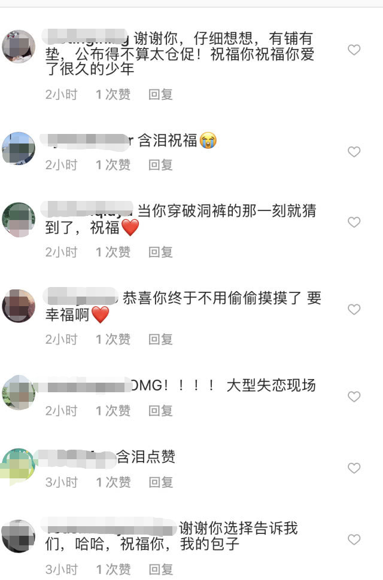Heart the 恭喜你终于不用偷偷摸摸了 comment

[354, 309]
